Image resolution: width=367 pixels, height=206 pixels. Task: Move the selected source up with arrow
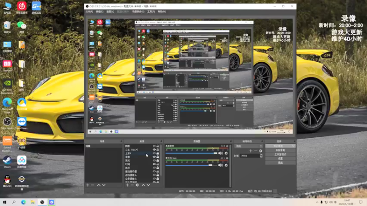[143, 185]
